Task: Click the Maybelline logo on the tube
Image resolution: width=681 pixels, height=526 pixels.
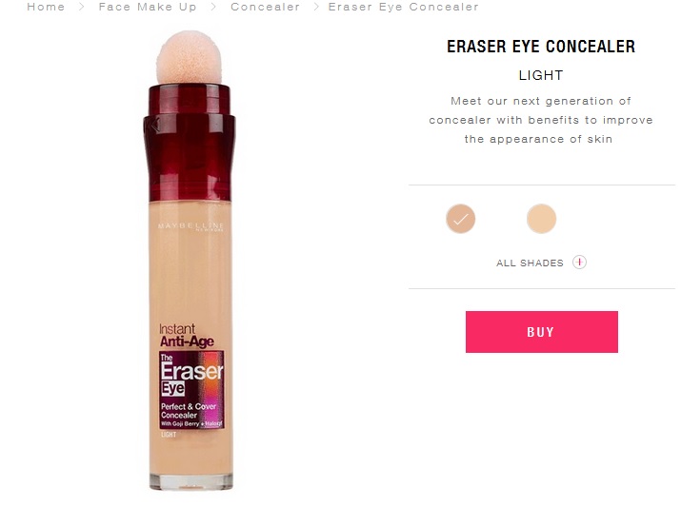Action: [x=190, y=226]
